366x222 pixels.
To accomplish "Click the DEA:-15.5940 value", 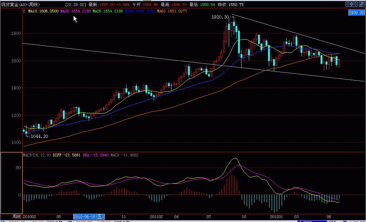I will (95, 155).
